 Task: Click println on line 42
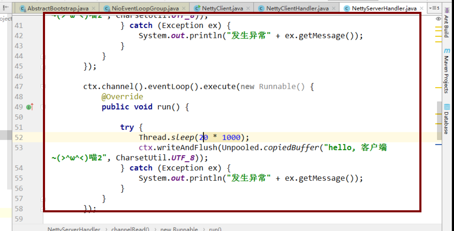(x=206, y=36)
